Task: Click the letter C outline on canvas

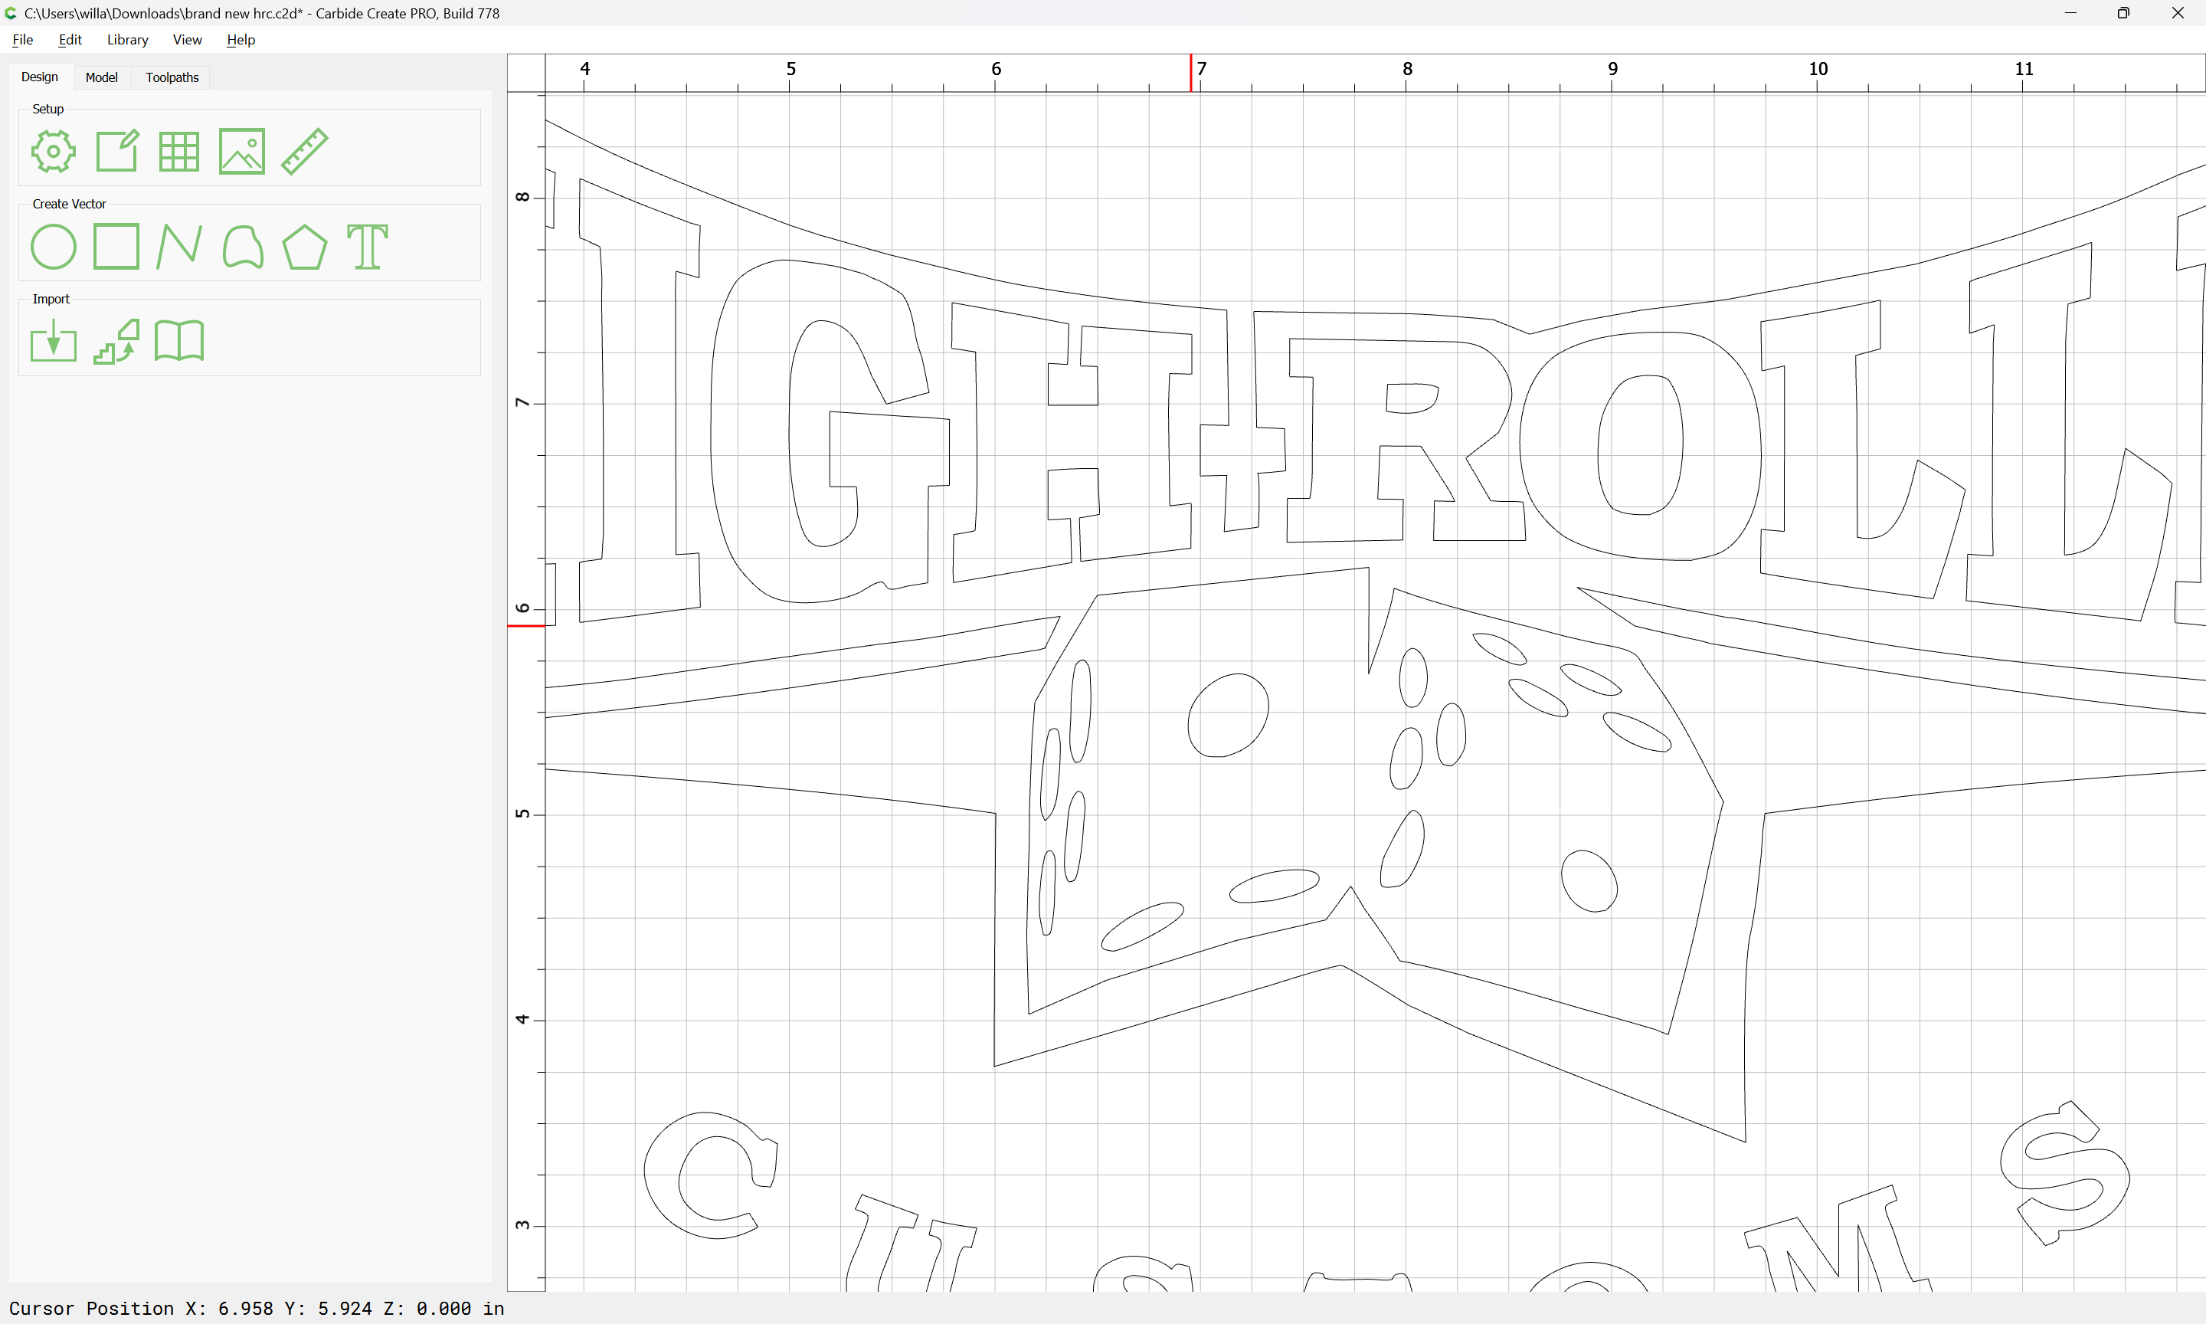Action: click(711, 1175)
